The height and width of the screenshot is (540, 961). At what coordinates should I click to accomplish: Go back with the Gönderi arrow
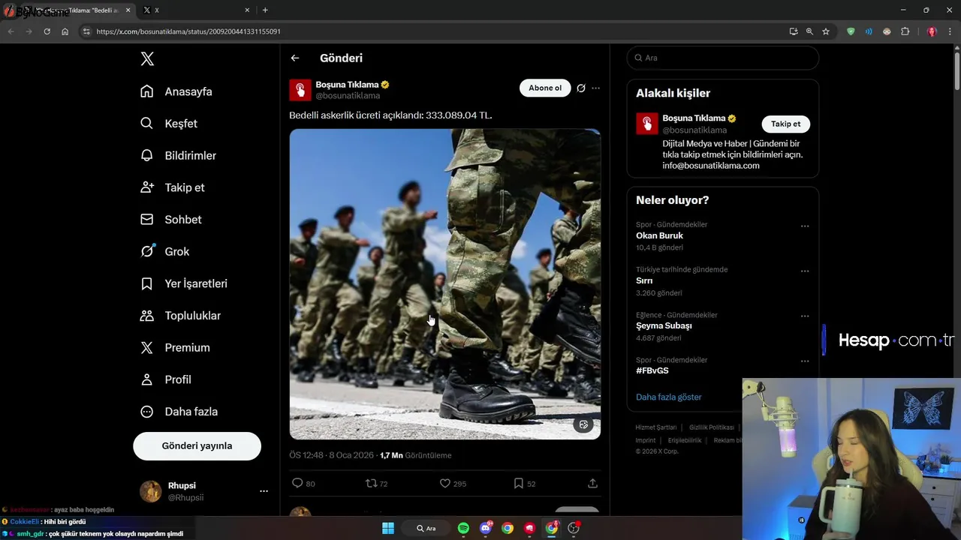(x=295, y=58)
